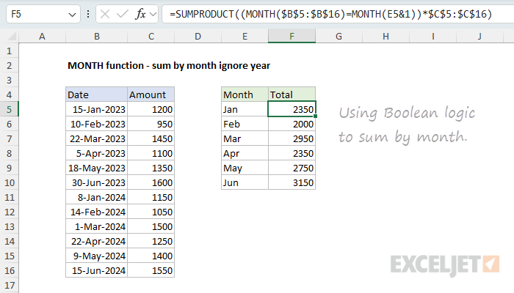
Task: Select row 3 header
Action: pos(9,80)
